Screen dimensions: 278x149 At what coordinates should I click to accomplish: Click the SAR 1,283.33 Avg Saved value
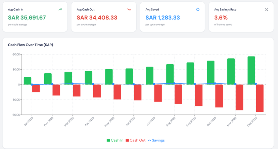click(163, 17)
